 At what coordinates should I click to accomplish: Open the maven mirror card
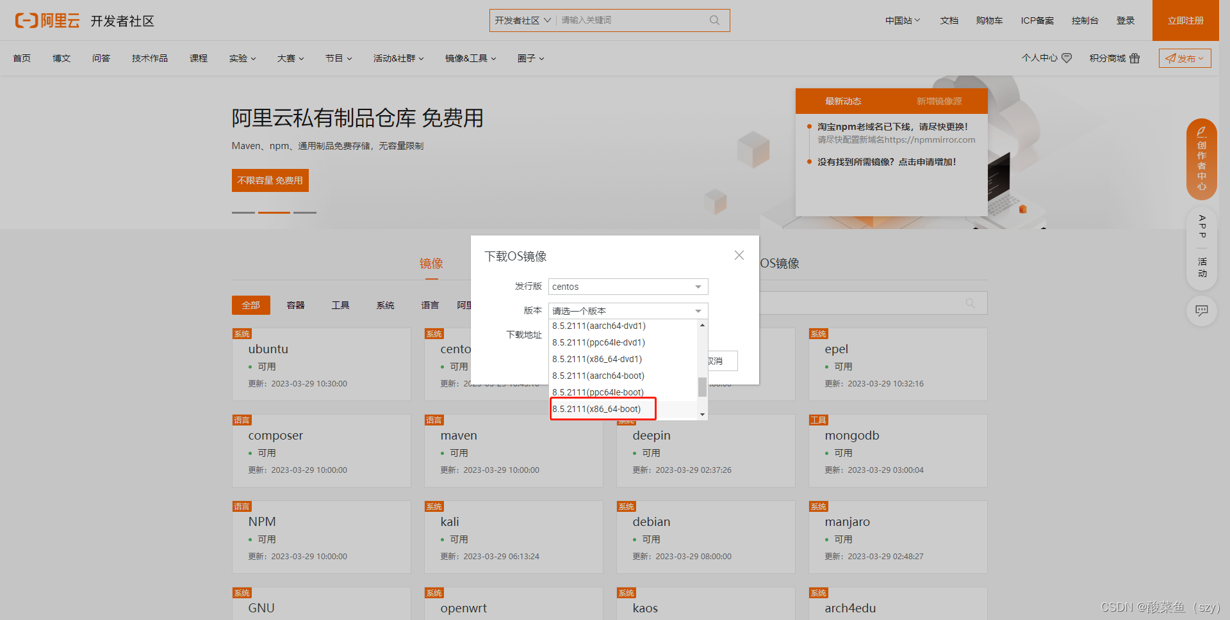coord(514,451)
